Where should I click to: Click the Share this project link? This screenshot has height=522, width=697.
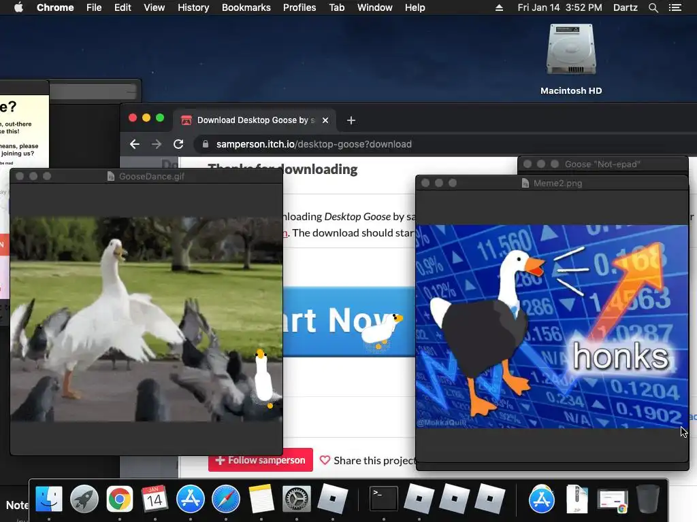click(x=374, y=461)
